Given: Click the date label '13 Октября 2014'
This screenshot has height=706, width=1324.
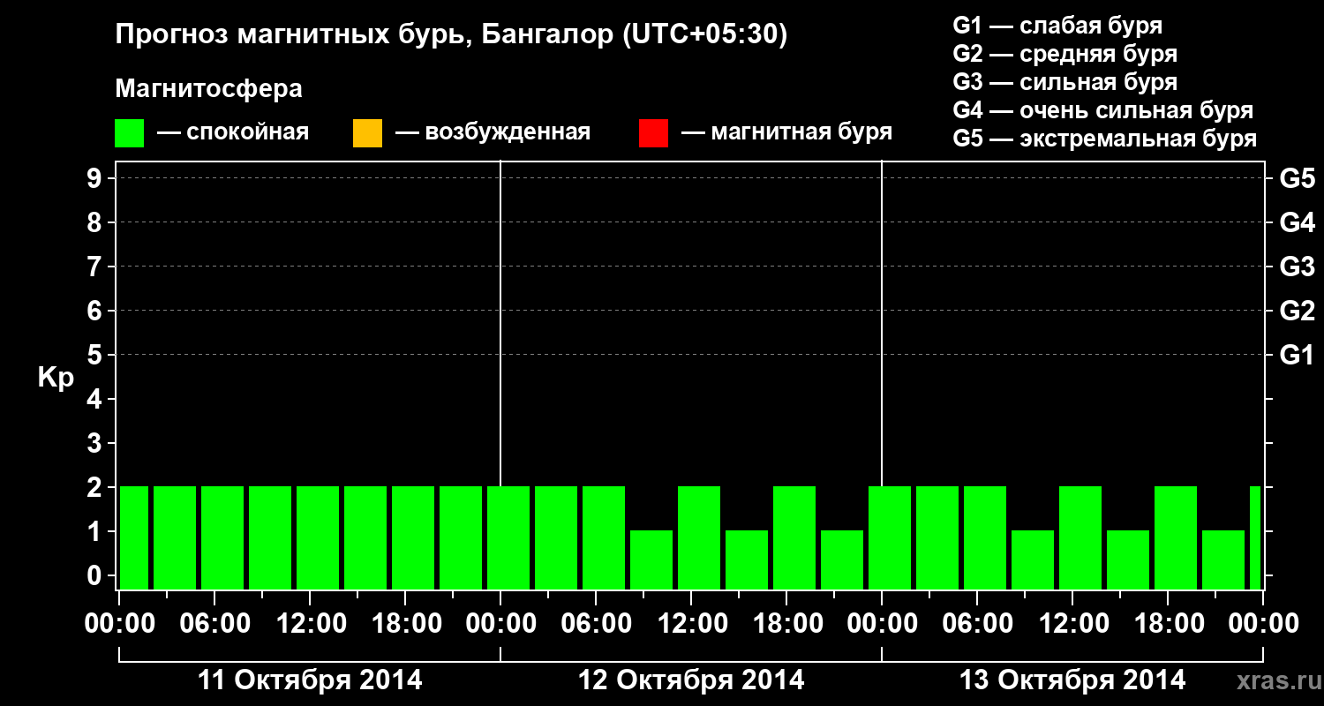Looking at the screenshot, I should tap(1072, 680).
